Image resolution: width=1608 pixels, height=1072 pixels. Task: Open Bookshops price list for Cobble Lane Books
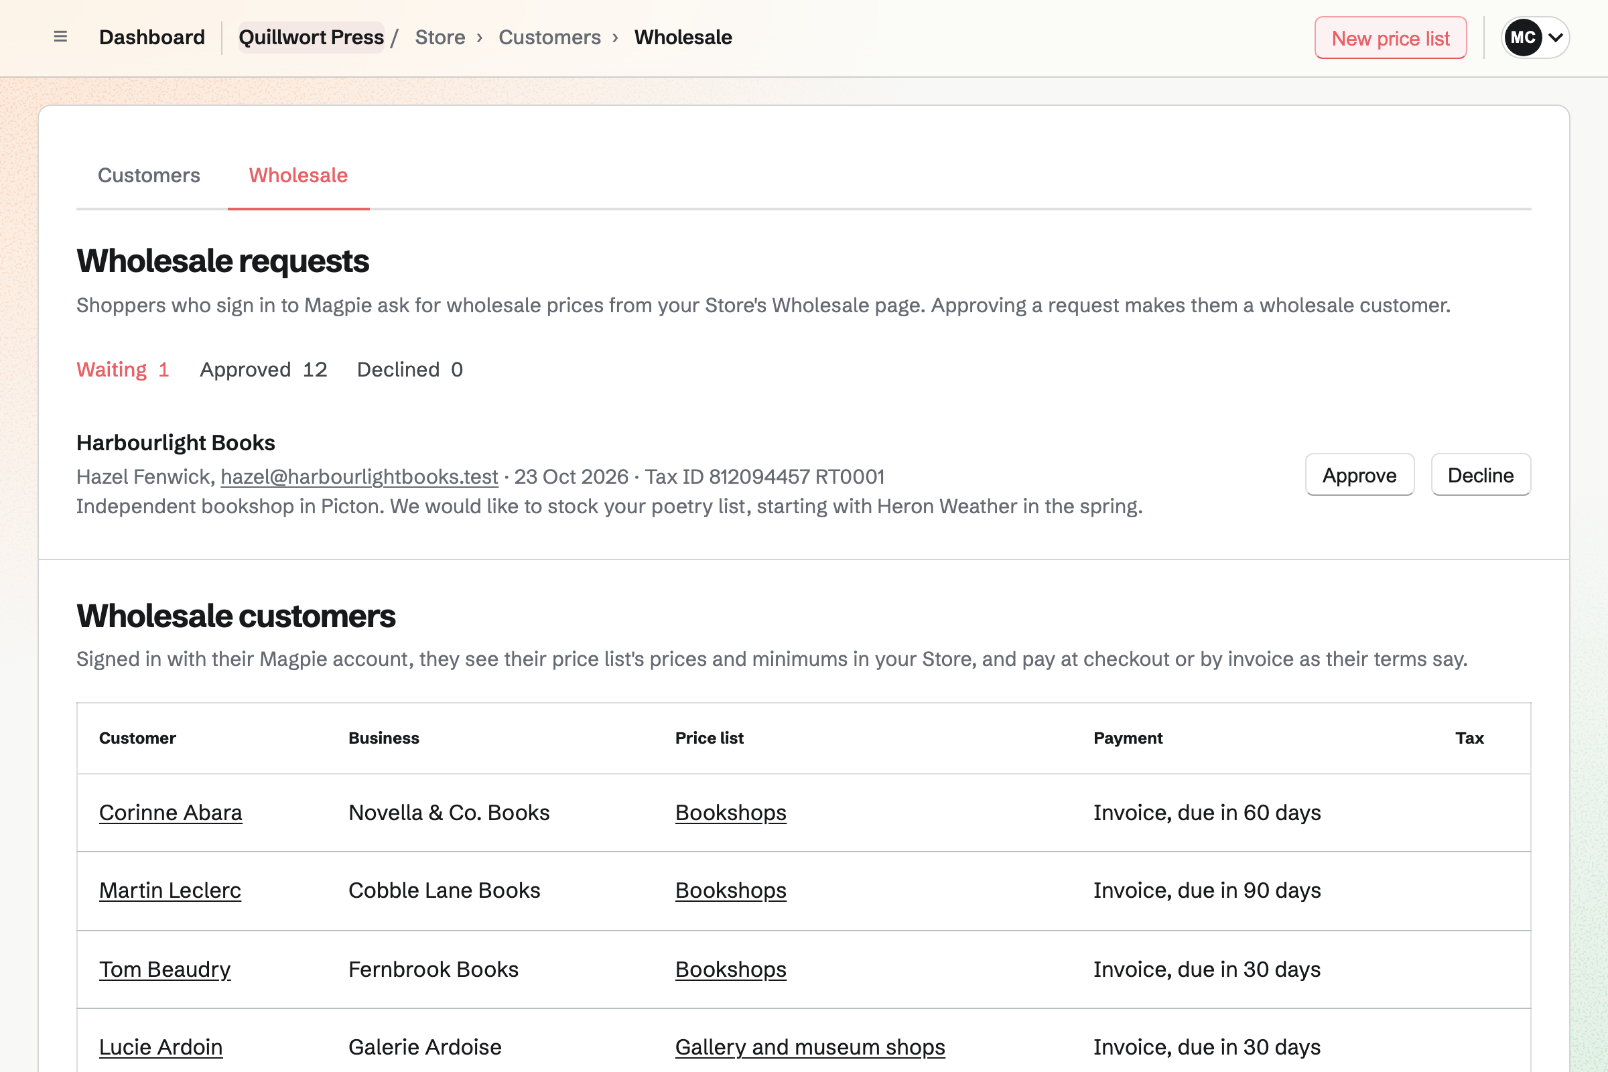pos(730,890)
